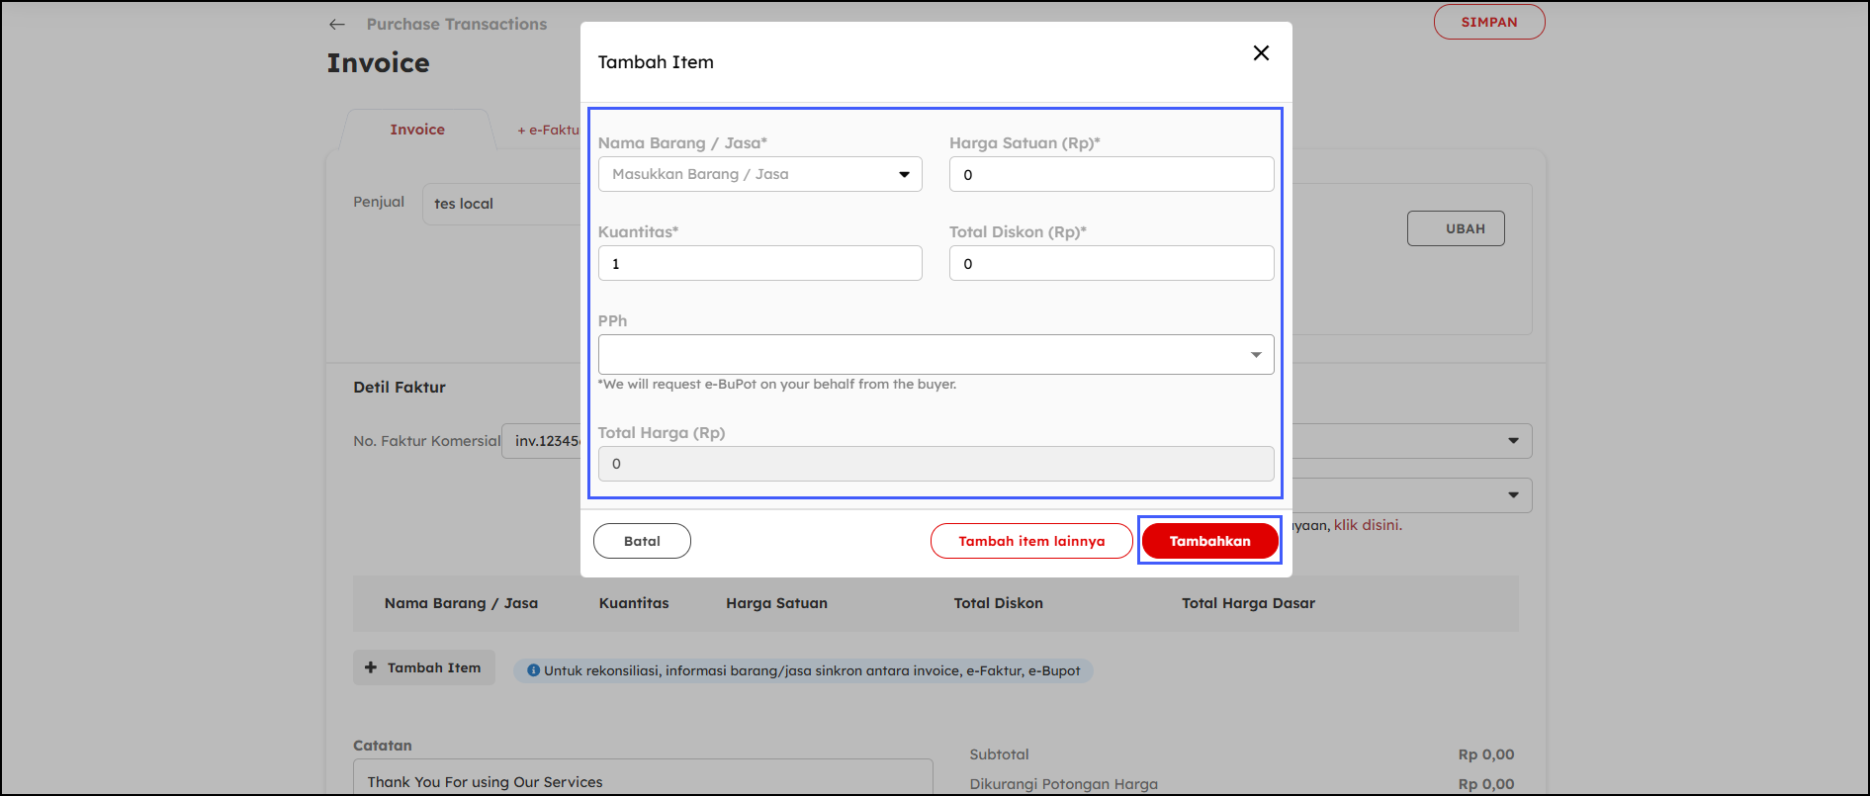Open the Nama Barang / Jasa dropdown

(x=759, y=174)
